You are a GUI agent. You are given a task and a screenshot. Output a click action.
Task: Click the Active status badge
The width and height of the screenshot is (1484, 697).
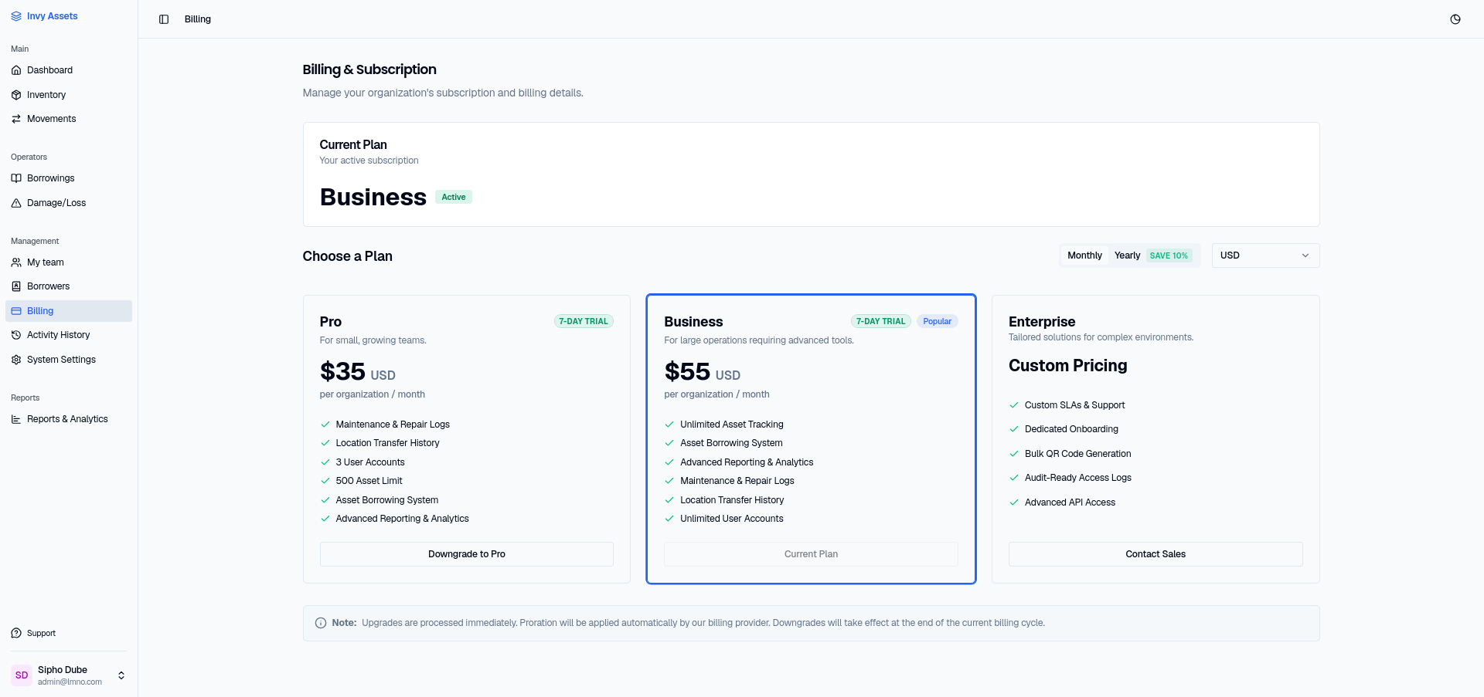tap(454, 197)
